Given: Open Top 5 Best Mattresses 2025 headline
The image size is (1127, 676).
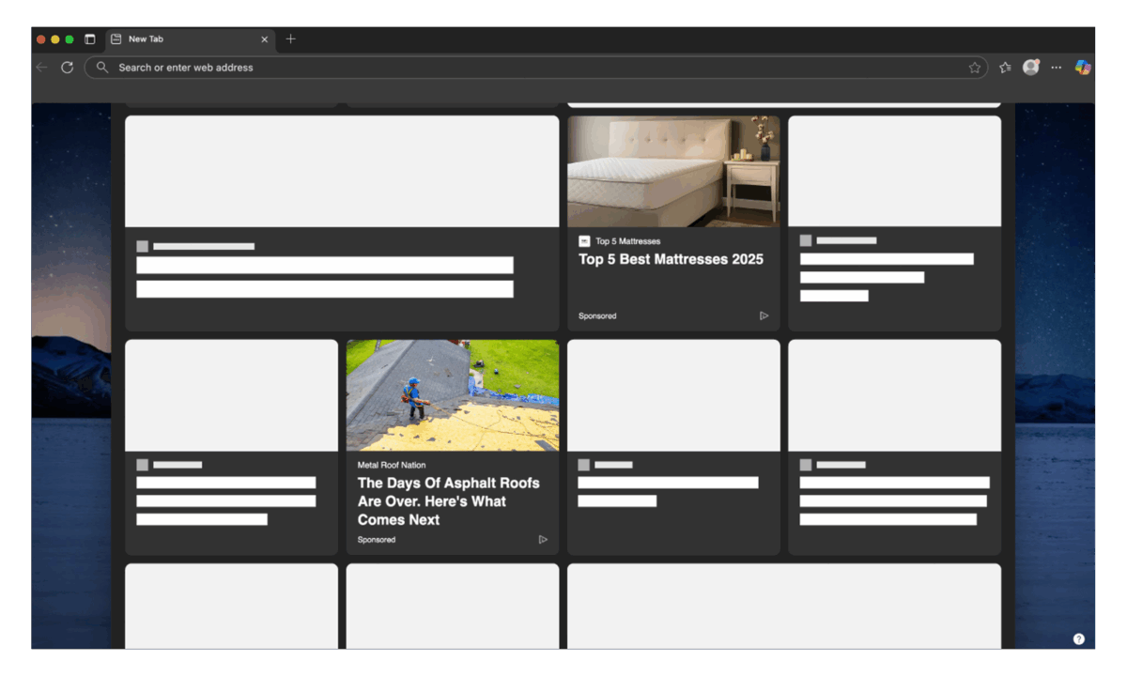Looking at the screenshot, I should [671, 259].
